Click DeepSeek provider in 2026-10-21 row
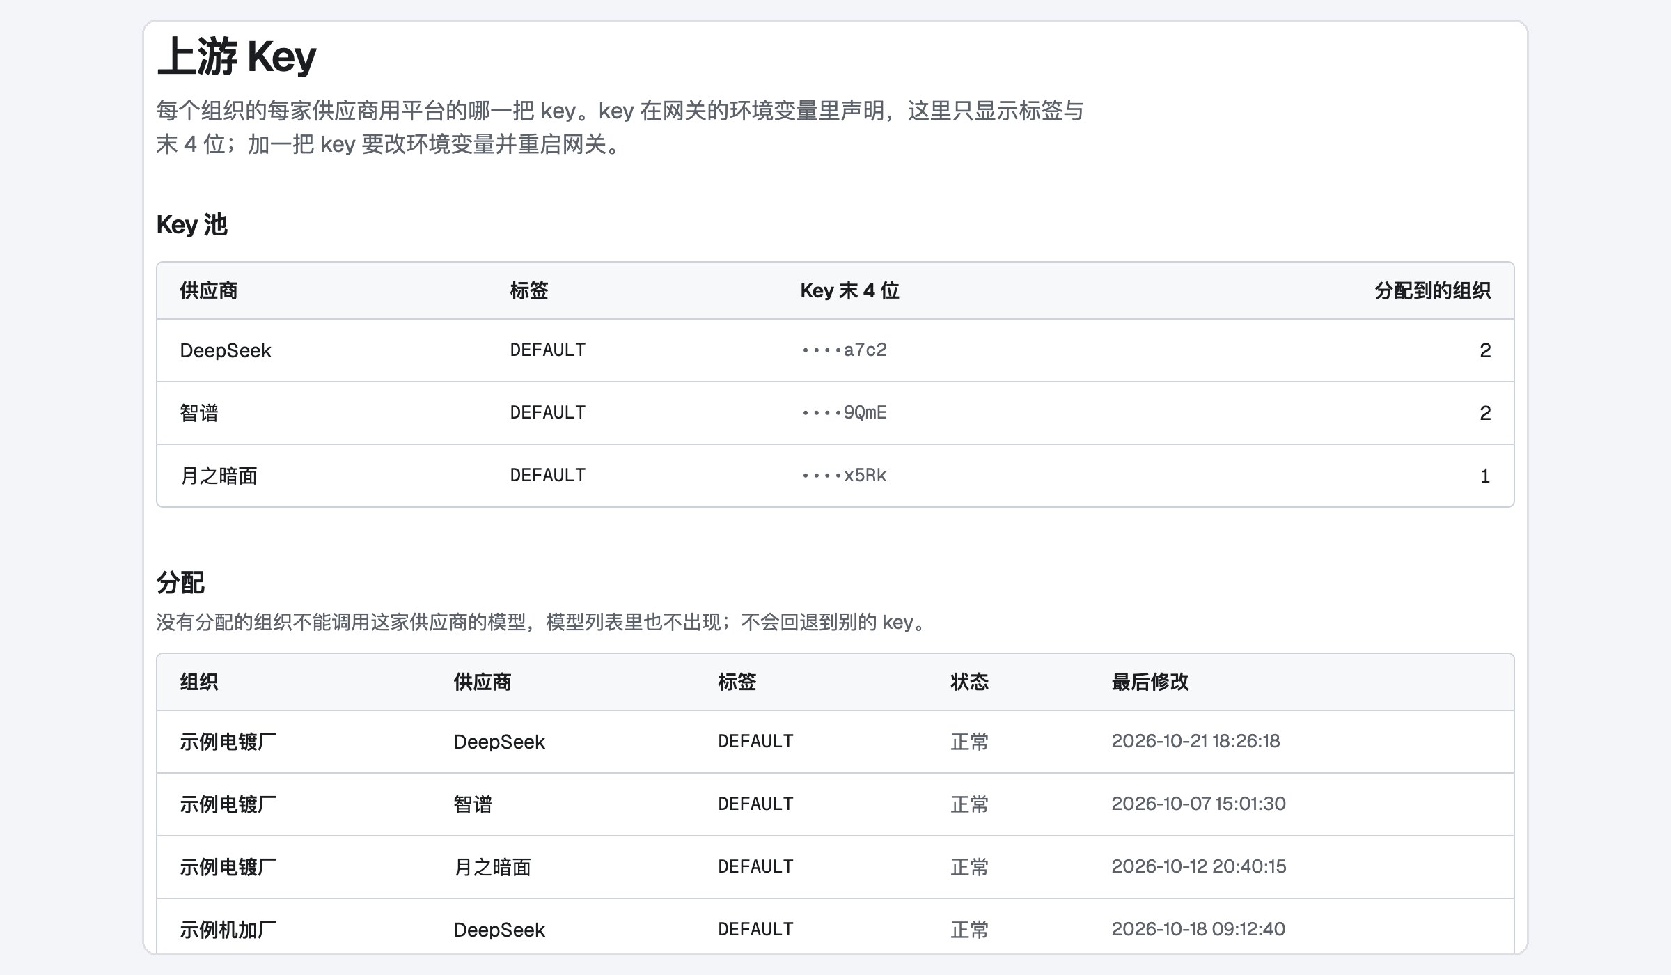The image size is (1671, 975). point(499,742)
